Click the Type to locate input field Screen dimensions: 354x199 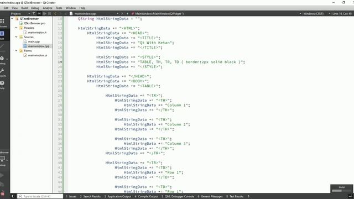[40, 196]
